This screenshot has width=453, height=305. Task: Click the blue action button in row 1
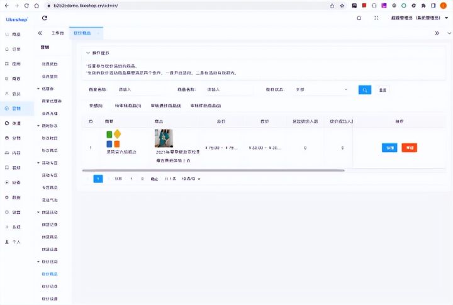tap(389, 148)
